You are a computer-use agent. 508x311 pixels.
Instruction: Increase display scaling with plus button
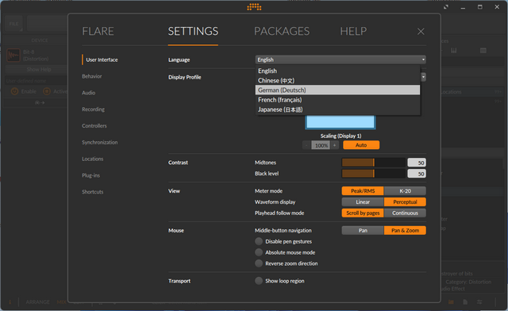tap(335, 145)
